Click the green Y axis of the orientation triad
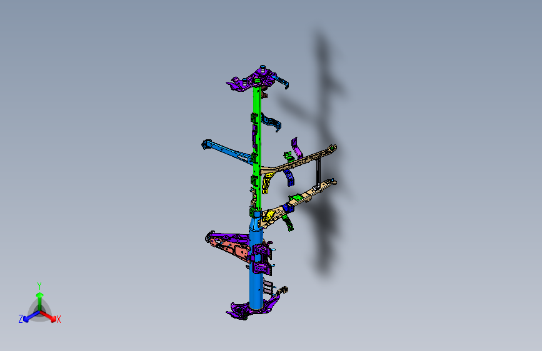The height and width of the screenshot is (351, 542). (40, 301)
